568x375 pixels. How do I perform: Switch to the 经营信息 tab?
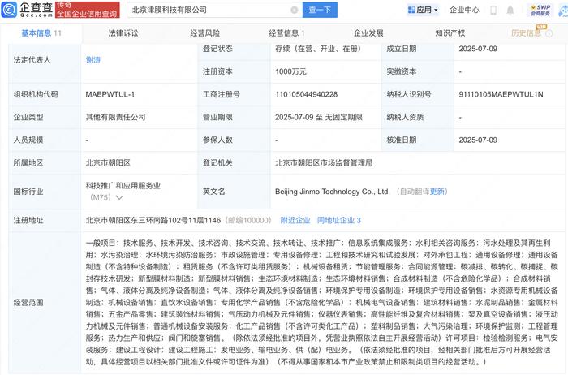click(x=286, y=33)
